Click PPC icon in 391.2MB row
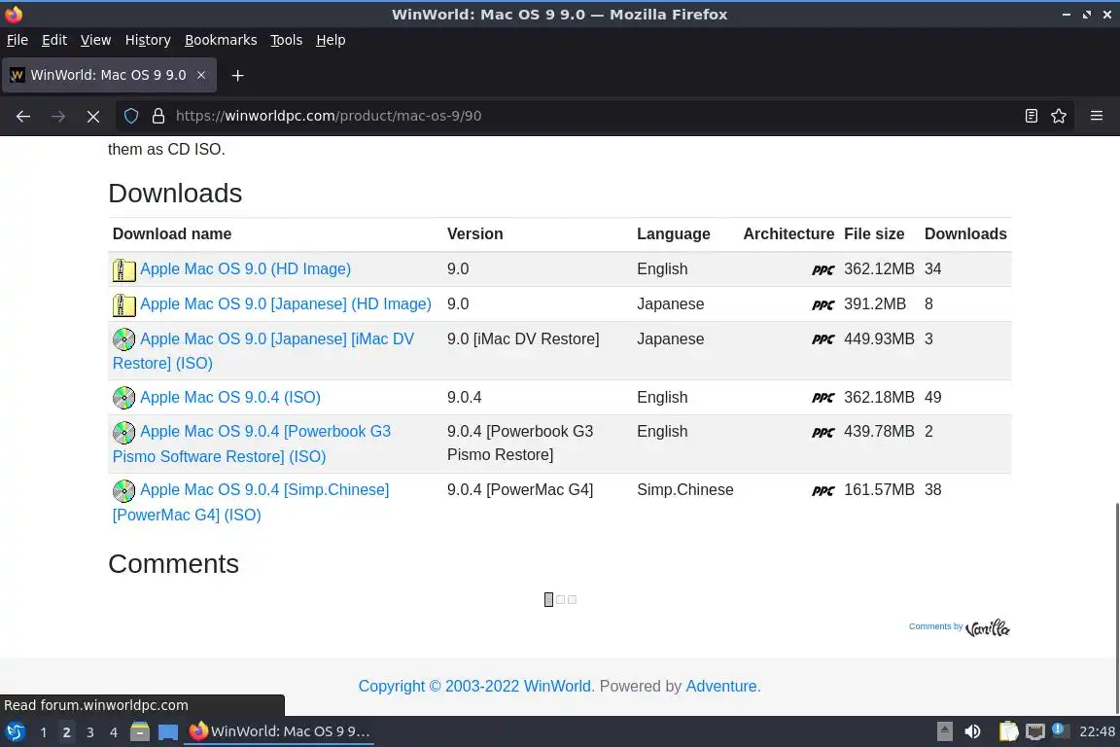This screenshot has width=1120, height=747. [x=822, y=304]
